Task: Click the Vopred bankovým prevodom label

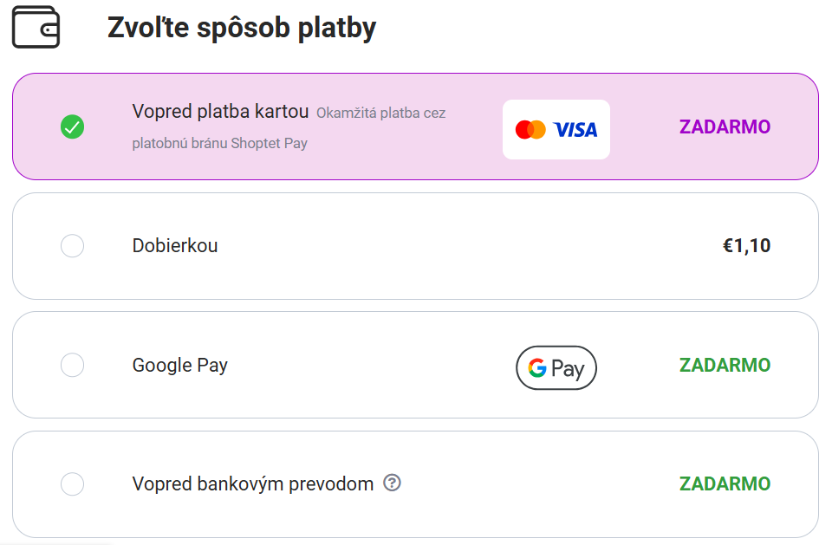Action: click(x=253, y=484)
